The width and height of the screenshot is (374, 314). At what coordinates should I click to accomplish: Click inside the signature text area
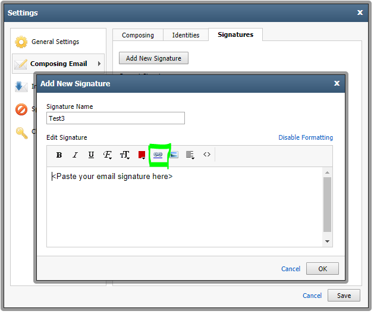186,208
